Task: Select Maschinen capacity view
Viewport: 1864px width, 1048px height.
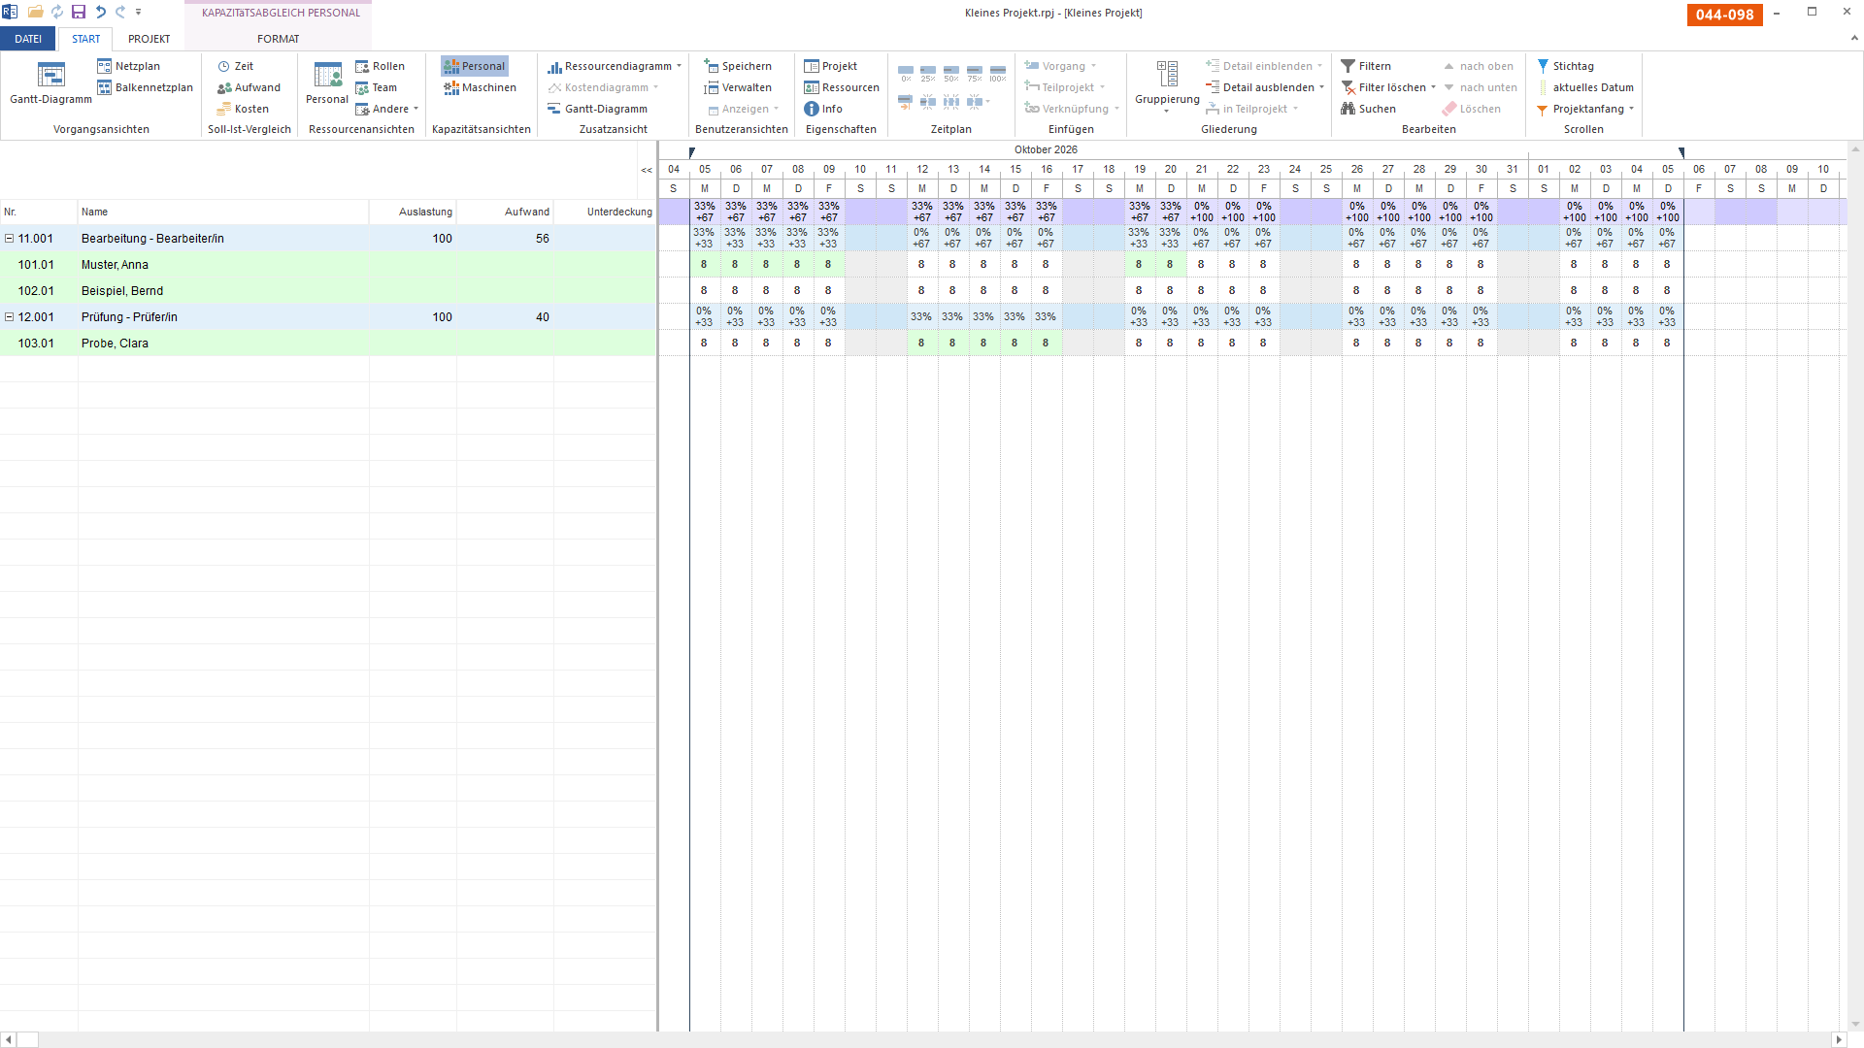Action: click(480, 87)
